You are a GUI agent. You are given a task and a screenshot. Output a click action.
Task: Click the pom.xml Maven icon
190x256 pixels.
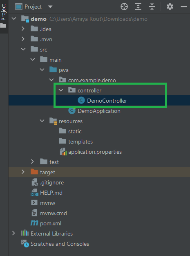tap(34, 223)
